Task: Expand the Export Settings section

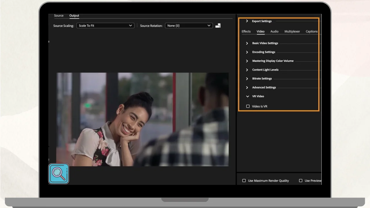Action: [247, 21]
